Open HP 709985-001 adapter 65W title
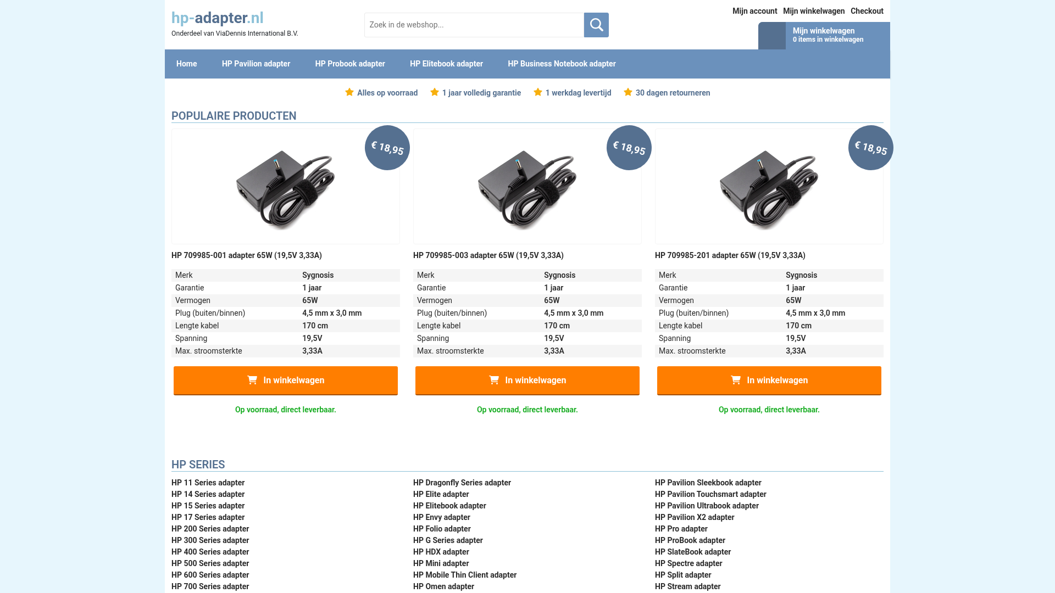Viewport: 1055px width, 593px height. (x=247, y=255)
